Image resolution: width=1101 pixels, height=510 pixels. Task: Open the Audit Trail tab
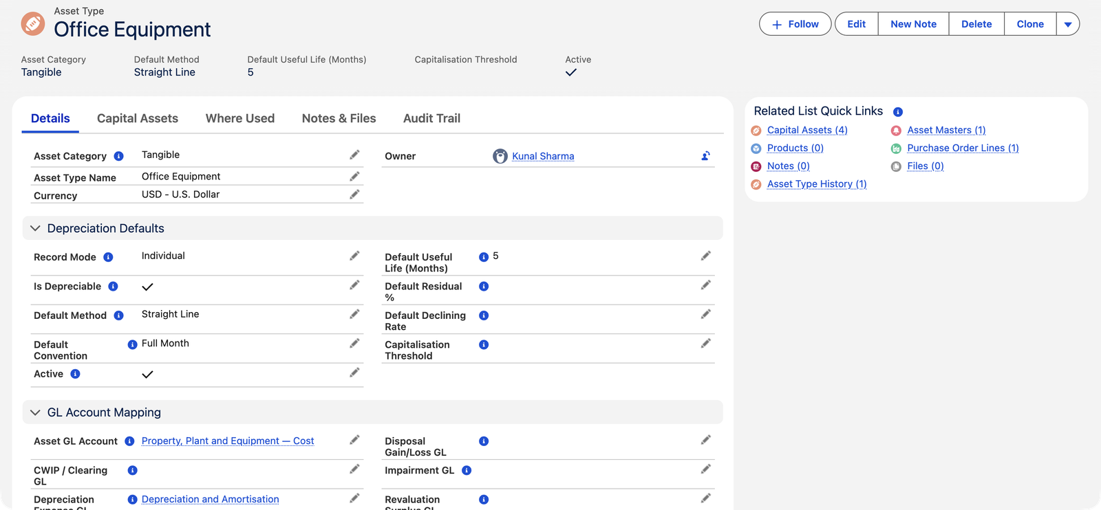431,118
